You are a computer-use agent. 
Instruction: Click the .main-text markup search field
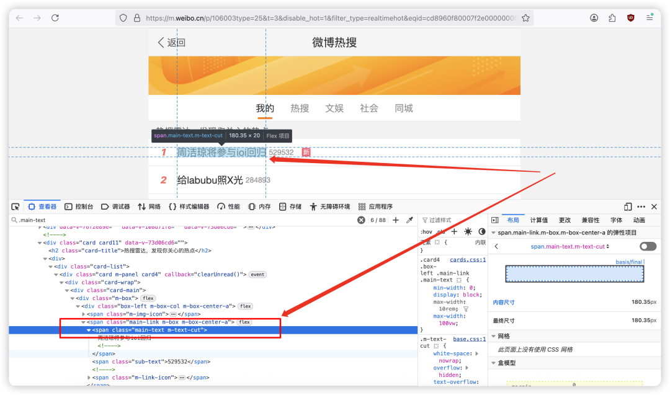(93, 220)
